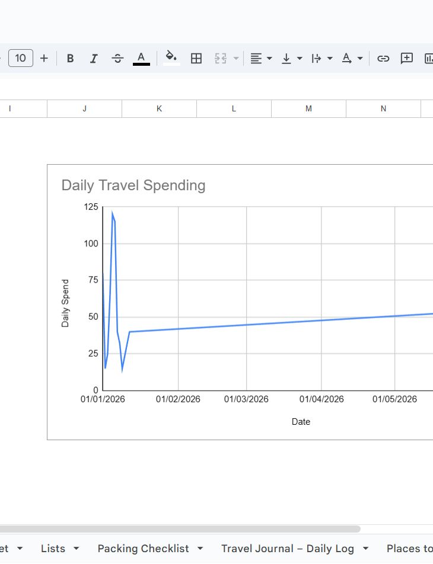The height and width of the screenshot is (564, 433).
Task: Open Travel Journal tab dropdown arrow
Action: 365,549
